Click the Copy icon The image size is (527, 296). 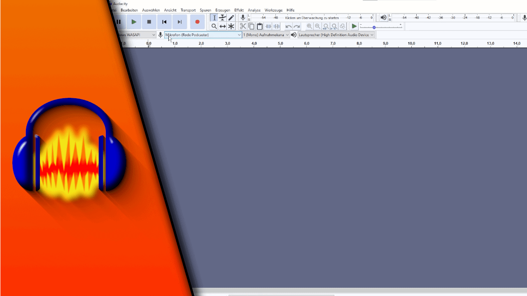pyautogui.click(x=251, y=26)
